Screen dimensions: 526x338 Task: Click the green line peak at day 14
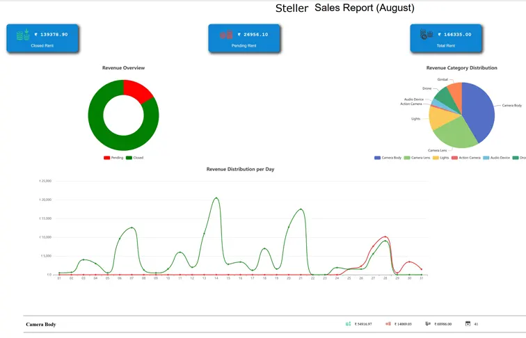(216, 198)
